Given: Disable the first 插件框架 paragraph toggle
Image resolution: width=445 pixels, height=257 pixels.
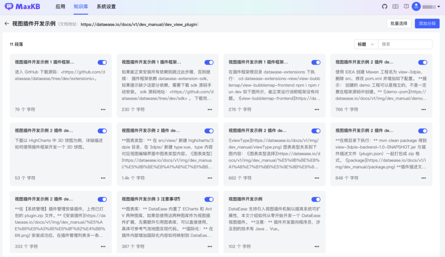Looking at the screenshot, I should [102, 62].
